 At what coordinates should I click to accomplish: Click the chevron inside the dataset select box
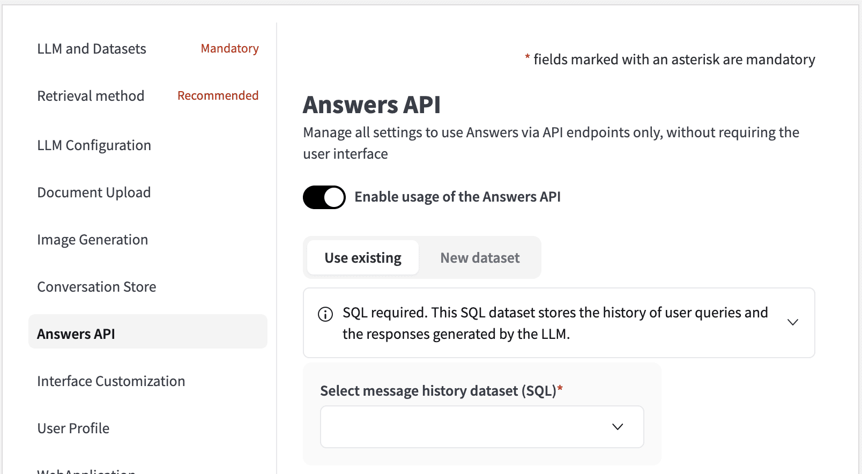tap(617, 427)
